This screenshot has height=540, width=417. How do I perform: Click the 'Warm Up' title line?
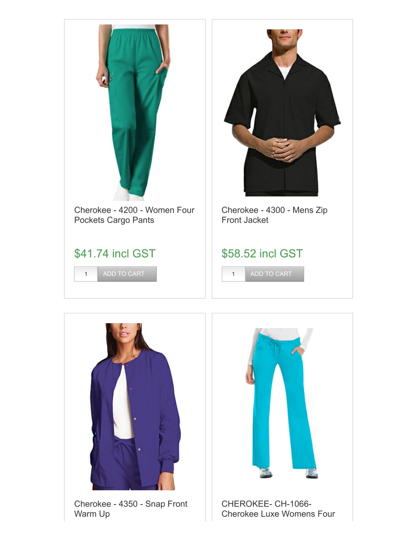tap(92, 514)
